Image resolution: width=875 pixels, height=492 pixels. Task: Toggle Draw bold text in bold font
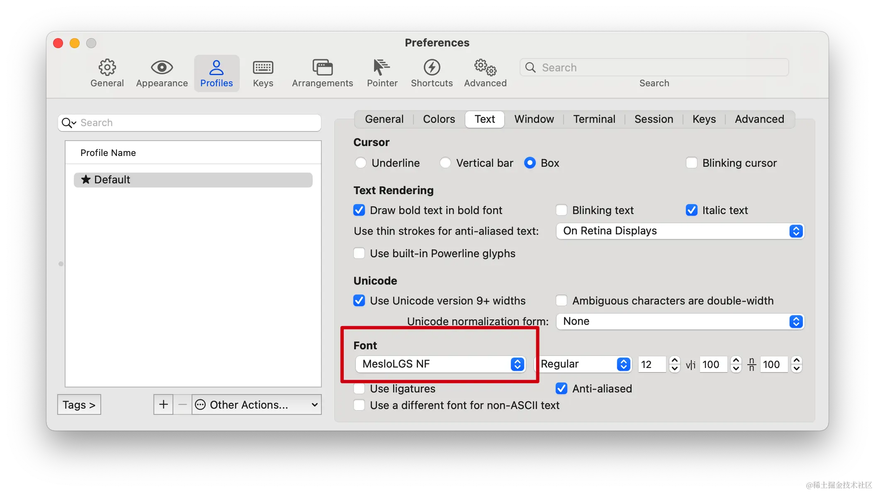pos(359,210)
